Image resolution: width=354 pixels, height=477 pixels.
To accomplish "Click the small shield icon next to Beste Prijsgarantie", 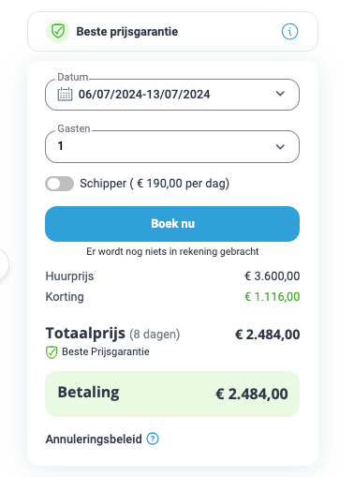I will (x=52, y=352).
